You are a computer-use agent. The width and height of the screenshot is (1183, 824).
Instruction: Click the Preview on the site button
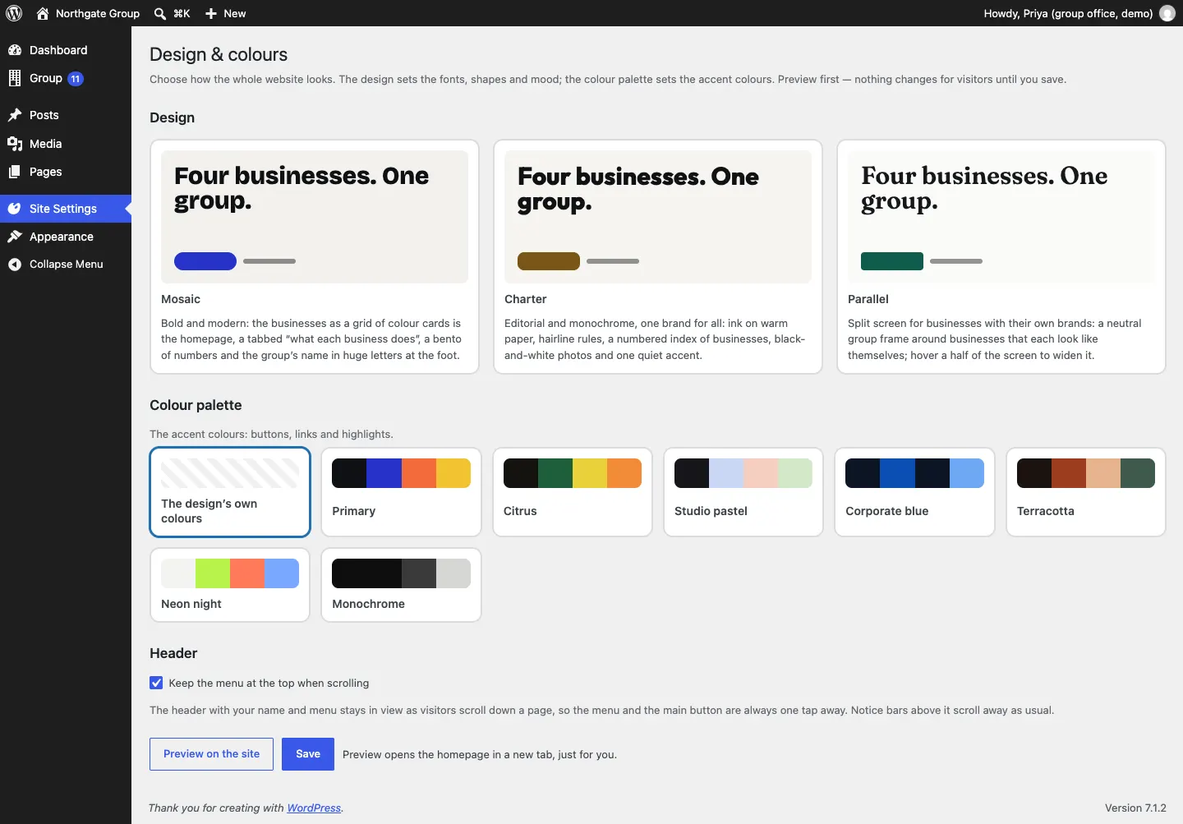[211, 754]
